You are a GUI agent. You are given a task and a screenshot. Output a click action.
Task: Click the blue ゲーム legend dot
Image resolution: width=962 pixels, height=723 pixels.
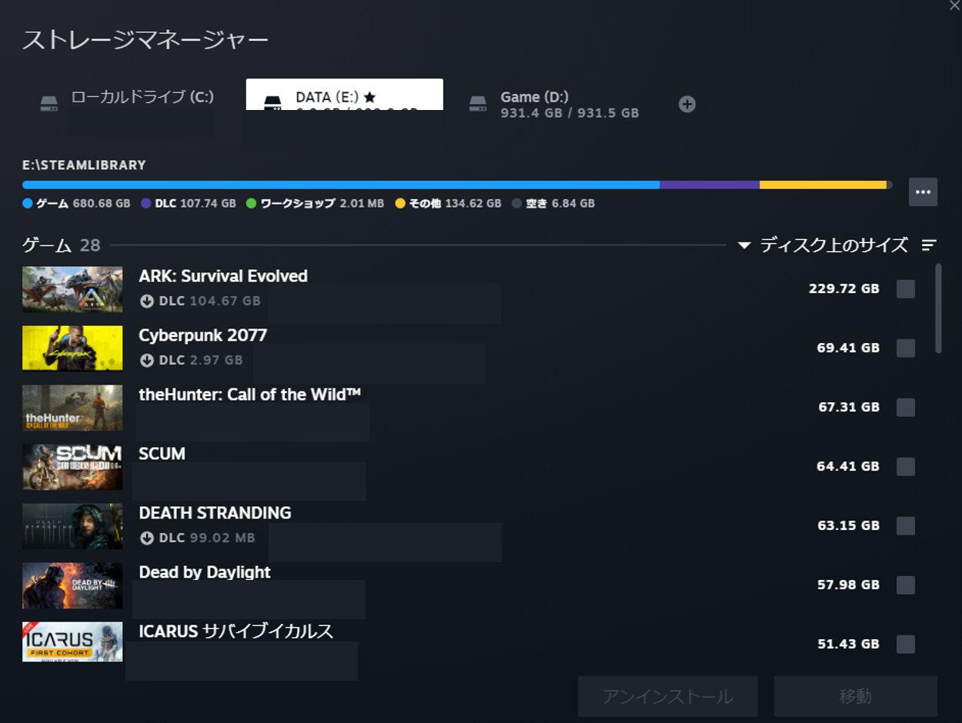point(28,204)
